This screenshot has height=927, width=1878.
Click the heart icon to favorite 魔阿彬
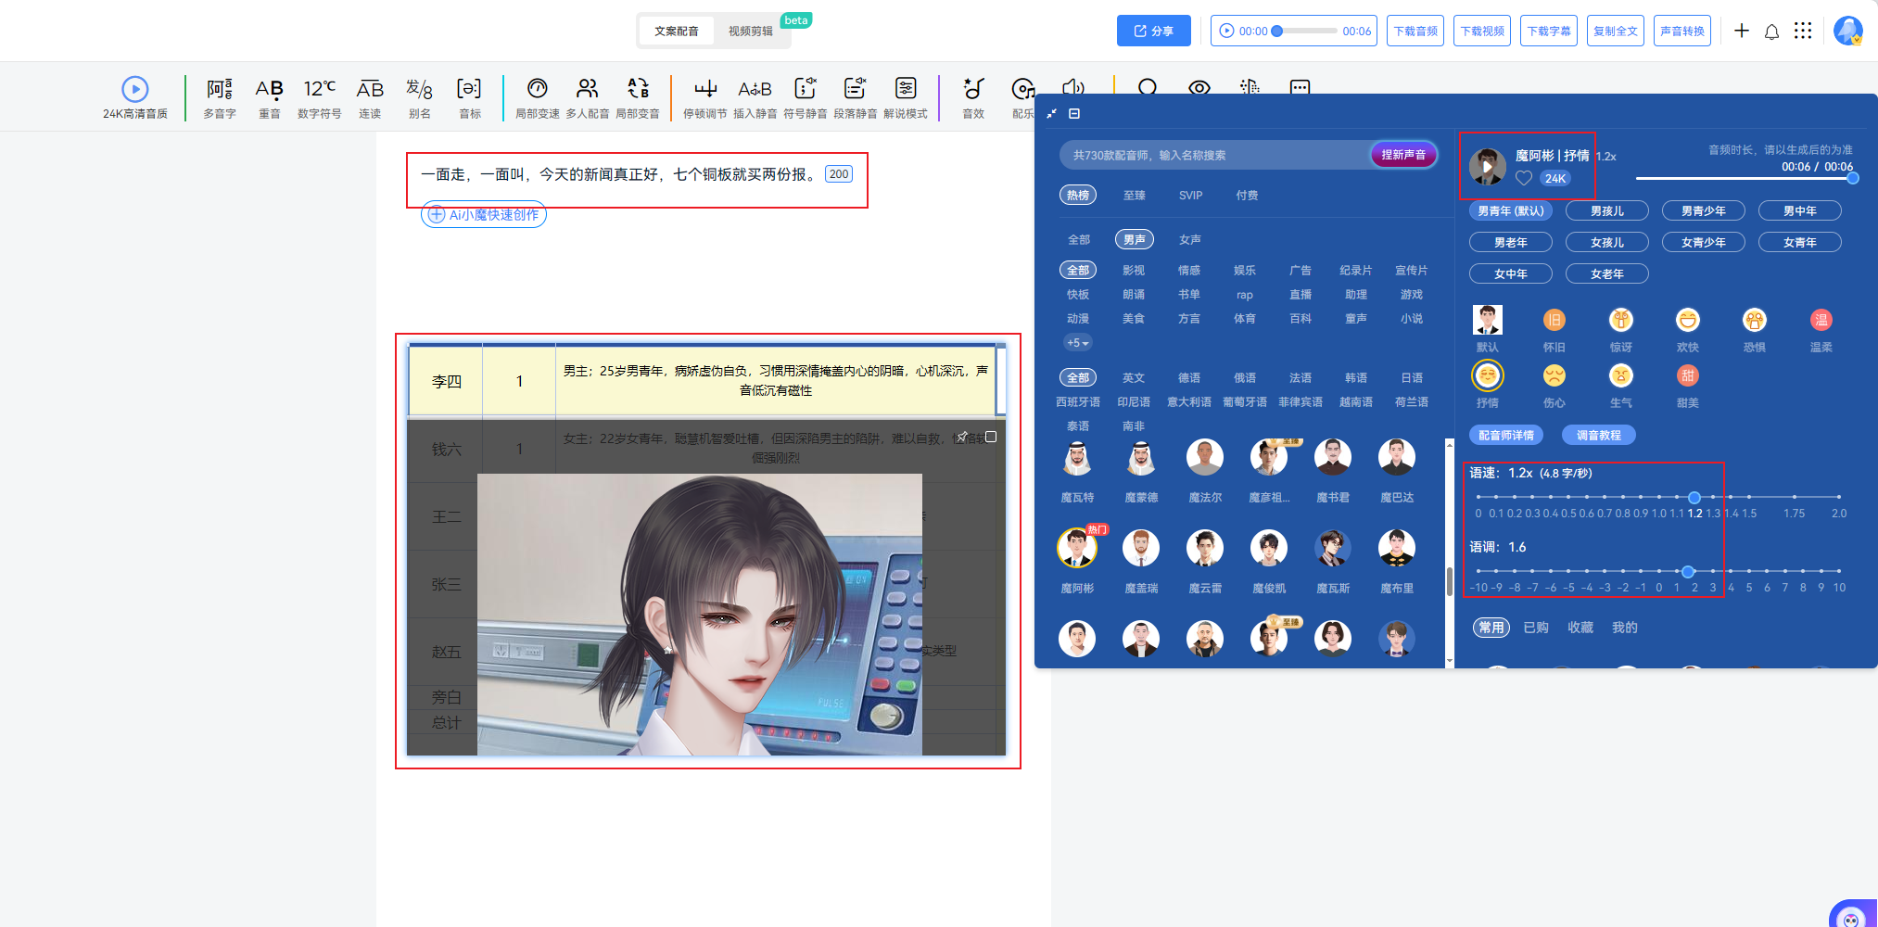click(1524, 178)
